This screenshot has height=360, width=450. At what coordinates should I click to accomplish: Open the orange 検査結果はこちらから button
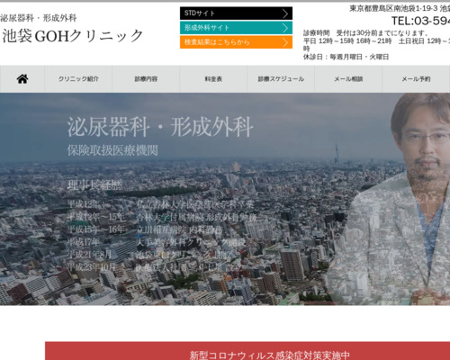pos(236,42)
